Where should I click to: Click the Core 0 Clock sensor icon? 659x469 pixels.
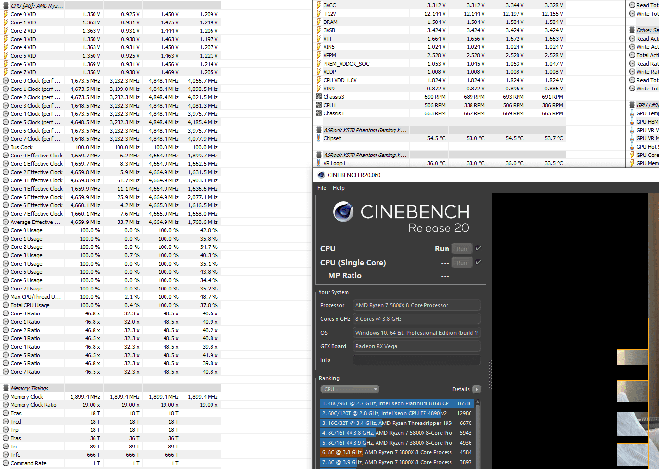tap(6, 81)
